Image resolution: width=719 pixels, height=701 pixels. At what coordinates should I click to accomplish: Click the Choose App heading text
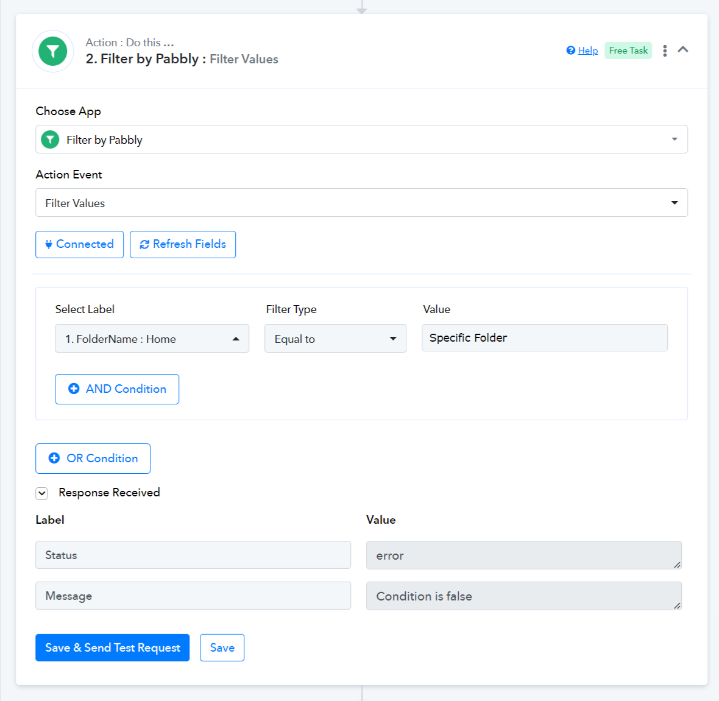(x=68, y=111)
